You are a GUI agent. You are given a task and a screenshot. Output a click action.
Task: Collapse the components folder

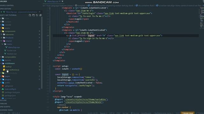(10, 31)
